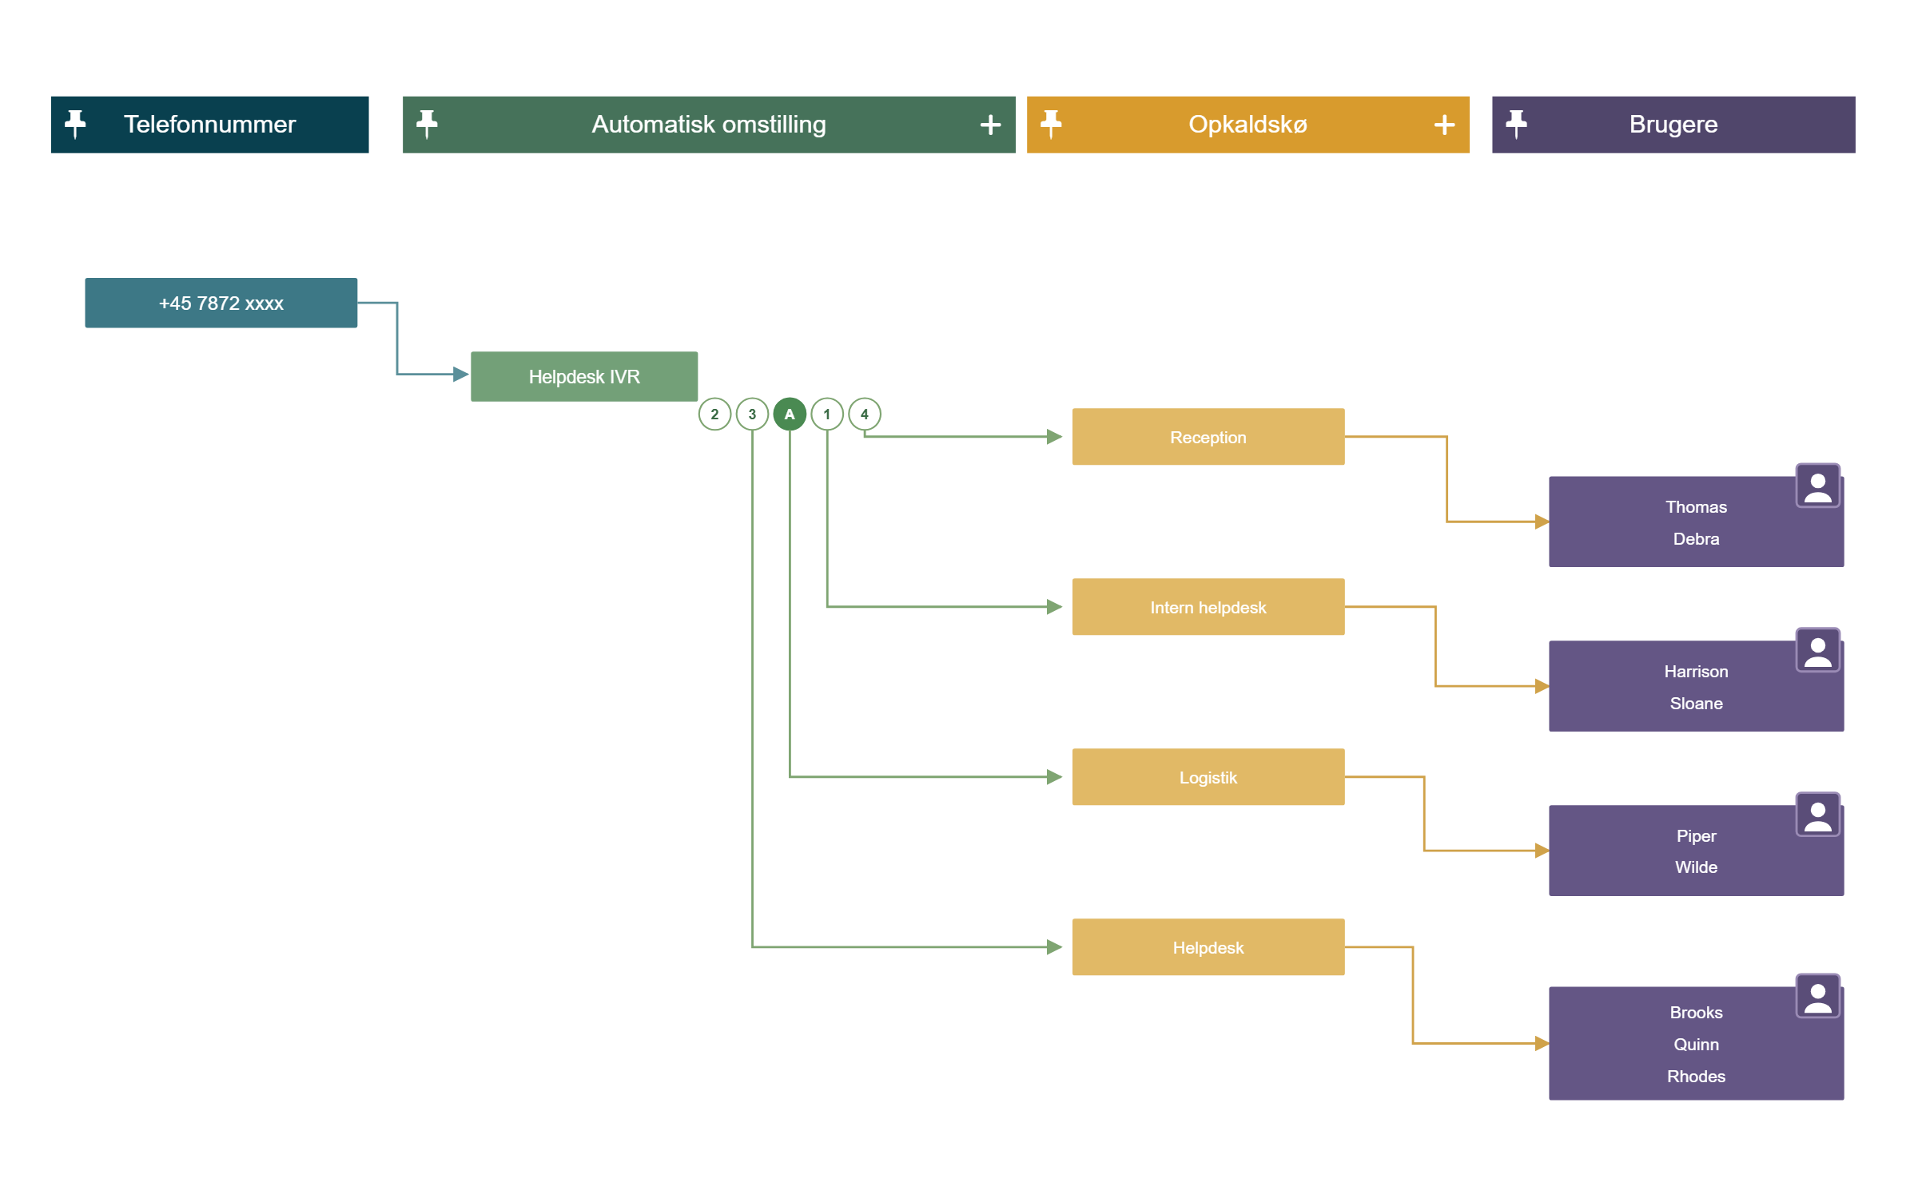Open the Helpdesk IVR node
The height and width of the screenshot is (1198, 1918).
click(584, 377)
